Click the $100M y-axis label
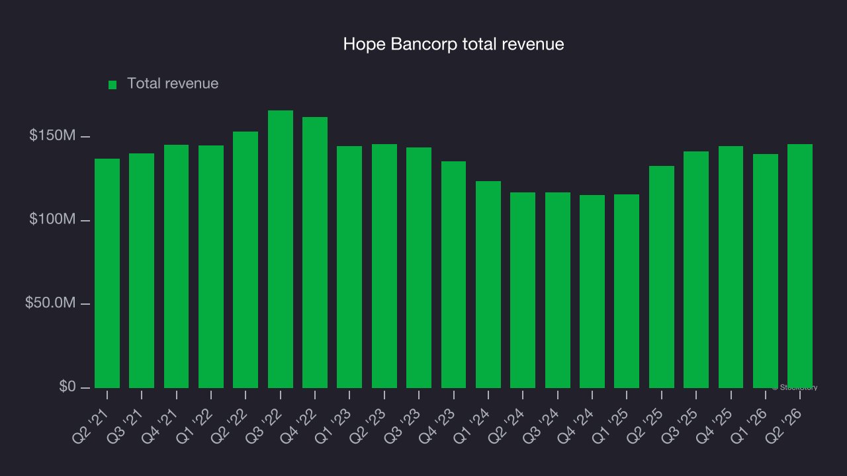Viewport: 847px width, 476px height. coord(52,219)
